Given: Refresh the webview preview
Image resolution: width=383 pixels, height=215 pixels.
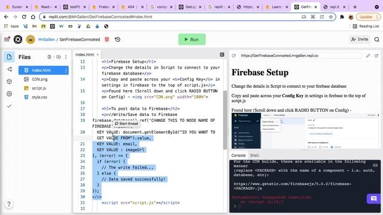Looking at the screenshot, I should [234, 56].
